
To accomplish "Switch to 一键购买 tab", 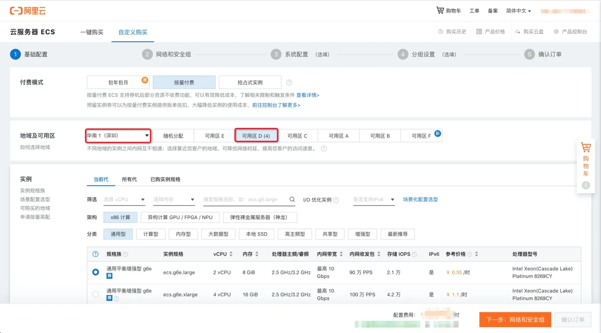I will [92, 32].
